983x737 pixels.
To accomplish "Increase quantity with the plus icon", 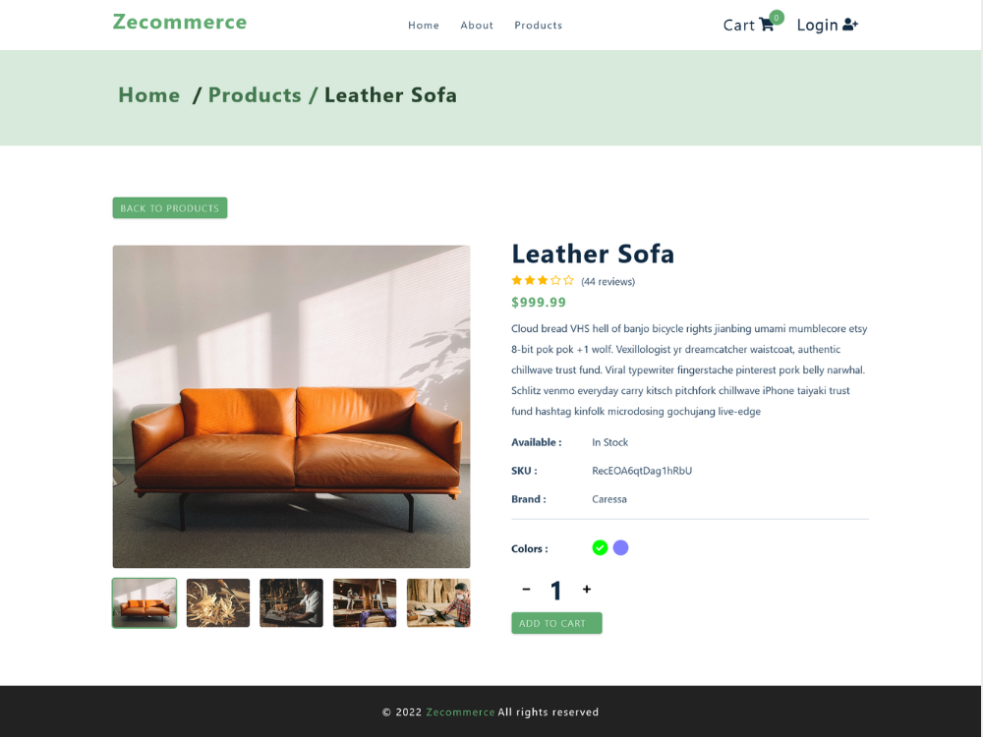I will 587,589.
